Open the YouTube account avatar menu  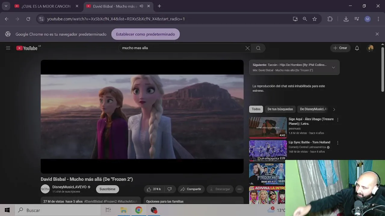coord(371,48)
